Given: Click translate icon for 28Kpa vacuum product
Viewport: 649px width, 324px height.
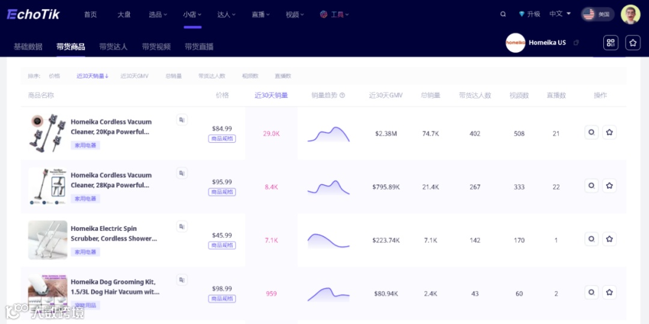Looking at the screenshot, I should point(181,173).
